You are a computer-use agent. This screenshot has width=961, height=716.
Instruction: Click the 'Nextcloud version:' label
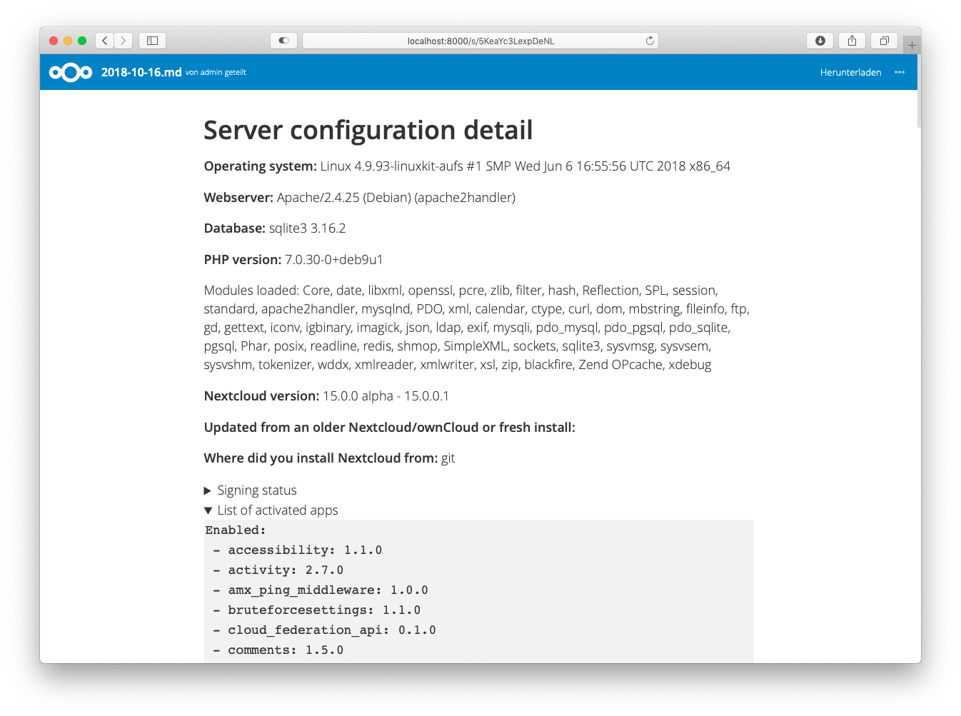click(261, 396)
